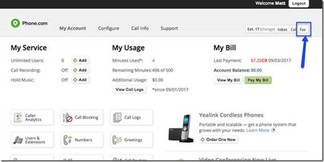324x162 pixels.
Task: Open the Call Blocking tile
Action: [x=82, y=118]
